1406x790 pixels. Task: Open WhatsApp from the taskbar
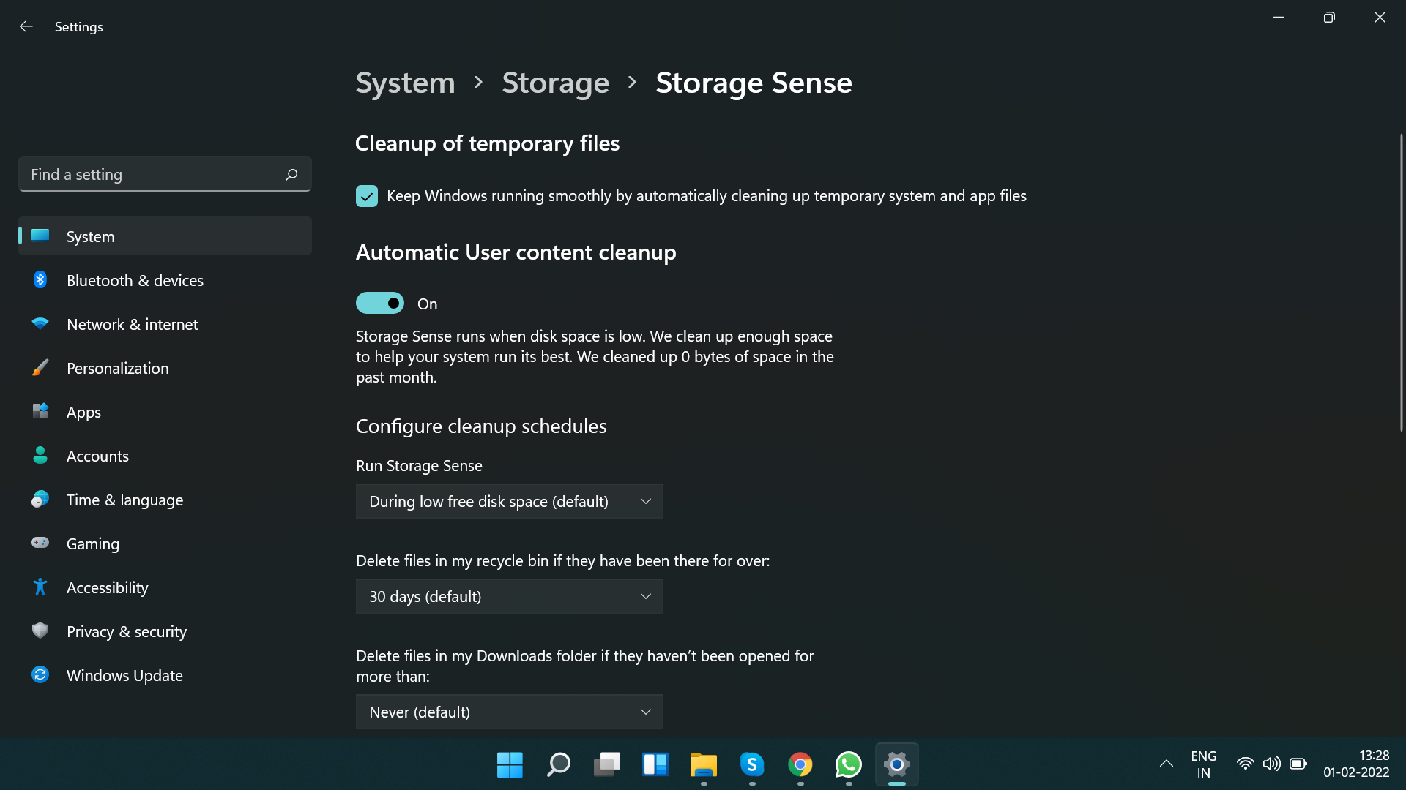[x=848, y=764]
